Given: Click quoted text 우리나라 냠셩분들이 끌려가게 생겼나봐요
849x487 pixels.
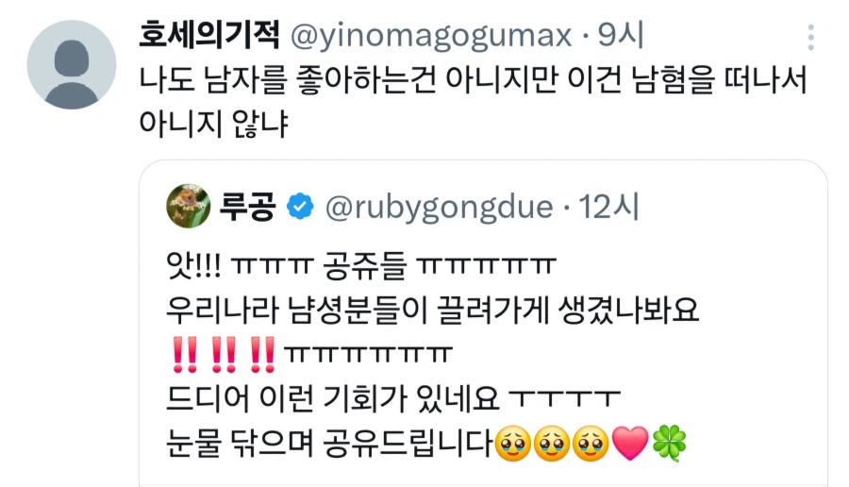Looking at the screenshot, I should pos(433,311).
